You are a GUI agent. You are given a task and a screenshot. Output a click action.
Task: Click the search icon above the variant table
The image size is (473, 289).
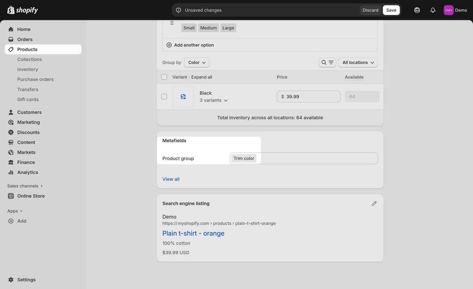pos(324,62)
